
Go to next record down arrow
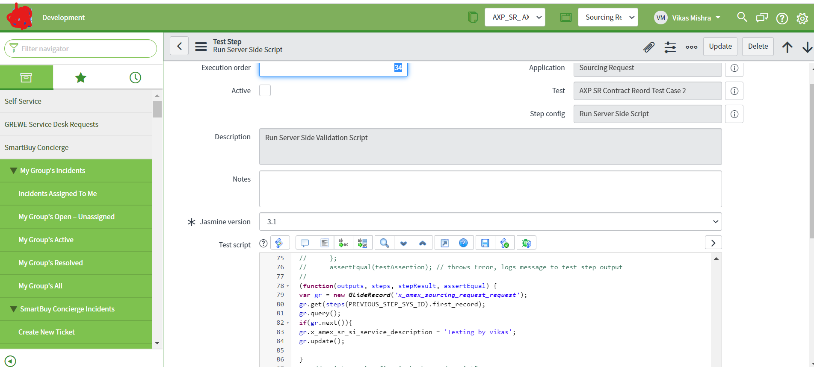tap(807, 47)
